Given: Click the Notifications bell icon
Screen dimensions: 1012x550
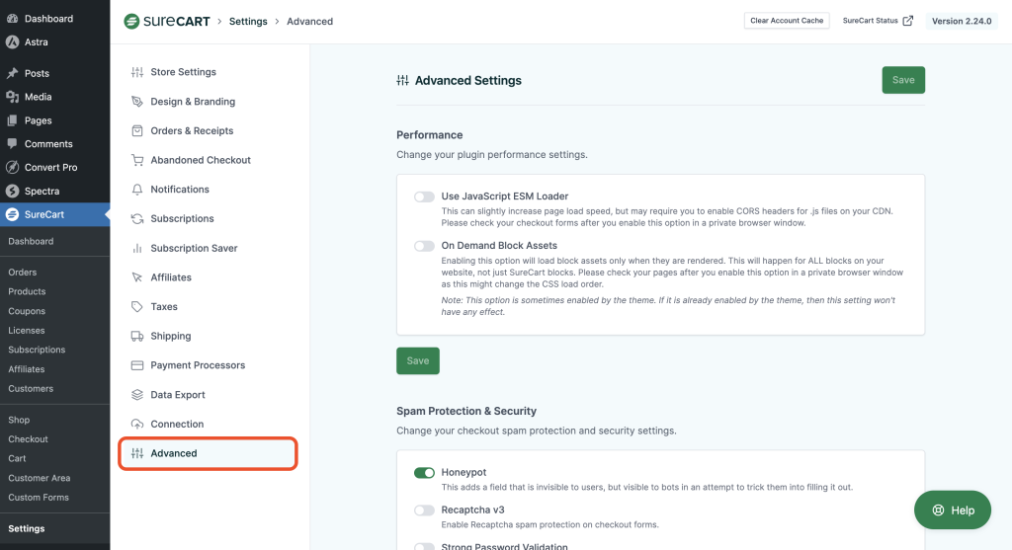Looking at the screenshot, I should (x=136, y=190).
